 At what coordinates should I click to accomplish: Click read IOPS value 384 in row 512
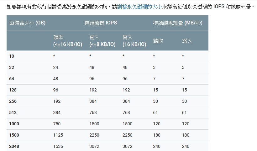pyautogui.click(x=57, y=112)
